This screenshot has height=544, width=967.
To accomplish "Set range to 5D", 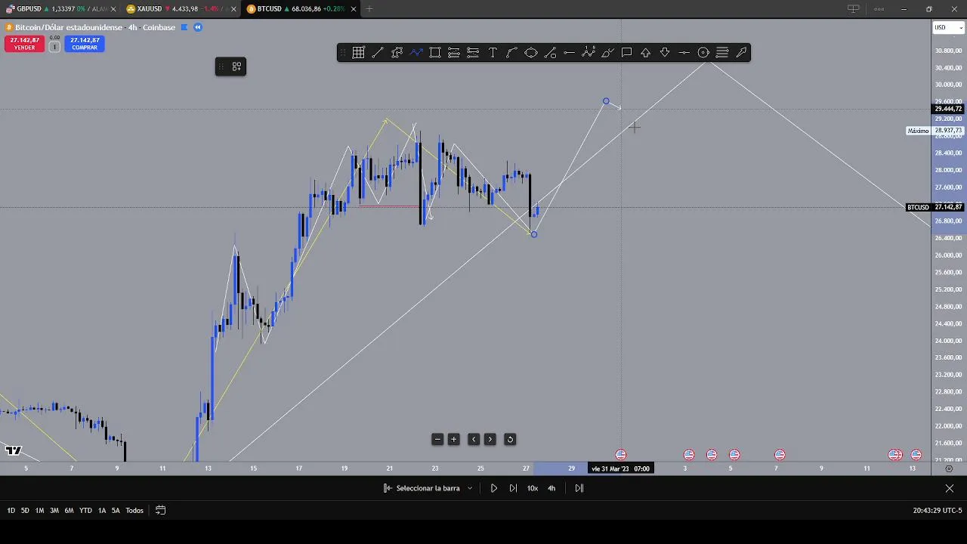I will [x=25, y=510].
